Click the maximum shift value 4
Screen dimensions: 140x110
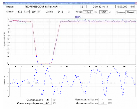click(103, 100)
